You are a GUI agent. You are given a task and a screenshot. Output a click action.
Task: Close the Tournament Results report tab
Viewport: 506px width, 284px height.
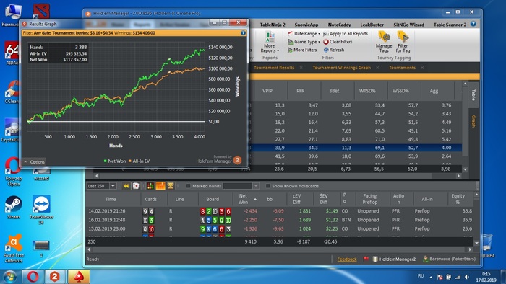(x=301, y=68)
